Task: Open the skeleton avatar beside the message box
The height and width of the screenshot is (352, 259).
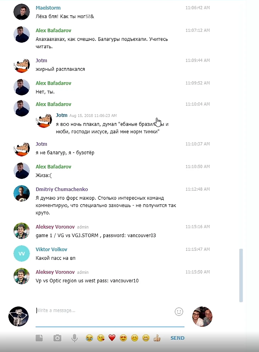Action: (18, 316)
